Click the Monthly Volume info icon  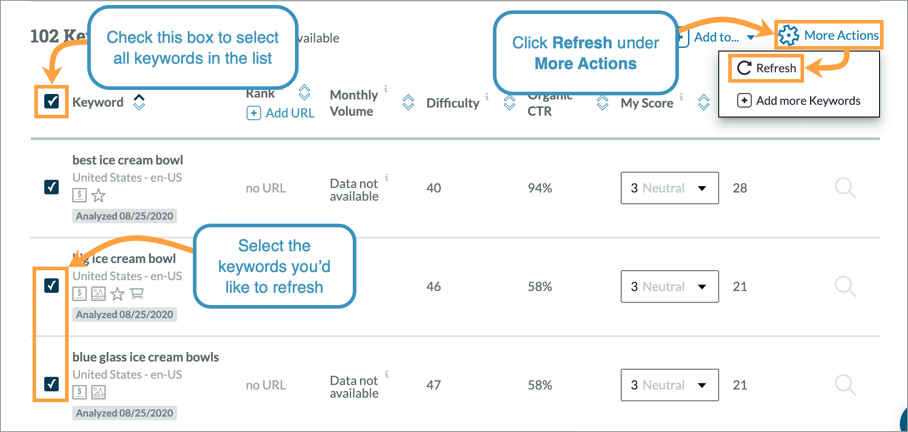point(386,89)
